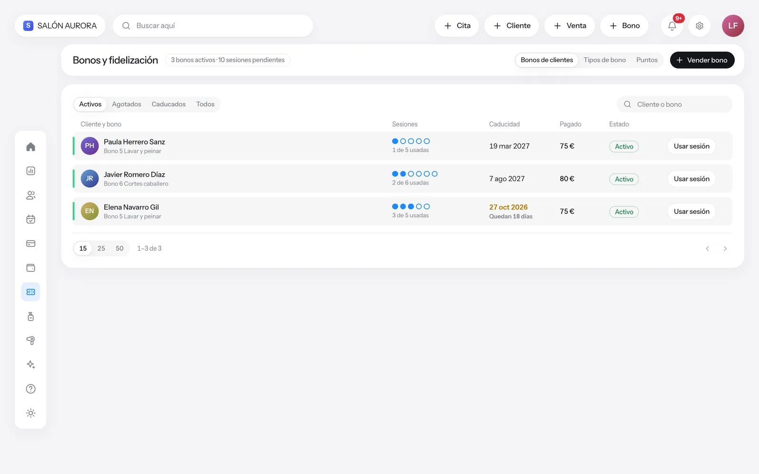Open the credit card icon in sidebar
Image resolution: width=759 pixels, height=474 pixels.
coord(31,244)
